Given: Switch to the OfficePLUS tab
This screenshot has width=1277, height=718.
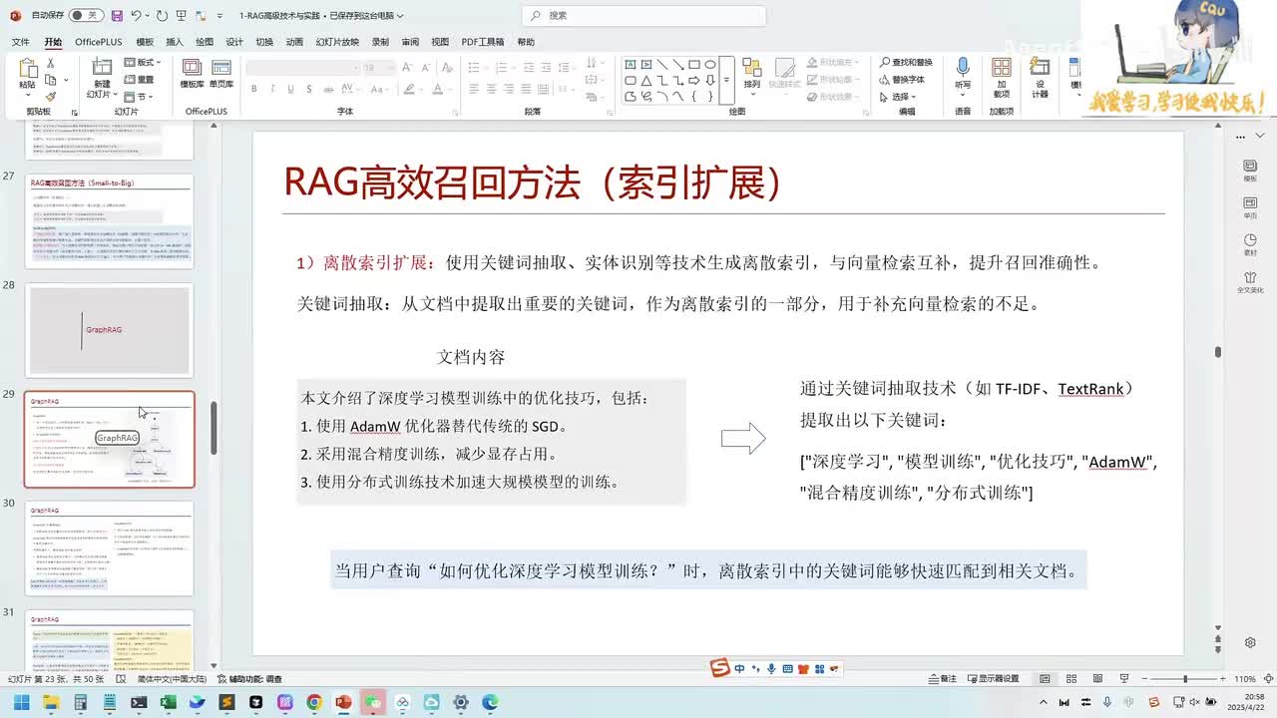Looking at the screenshot, I should point(98,42).
